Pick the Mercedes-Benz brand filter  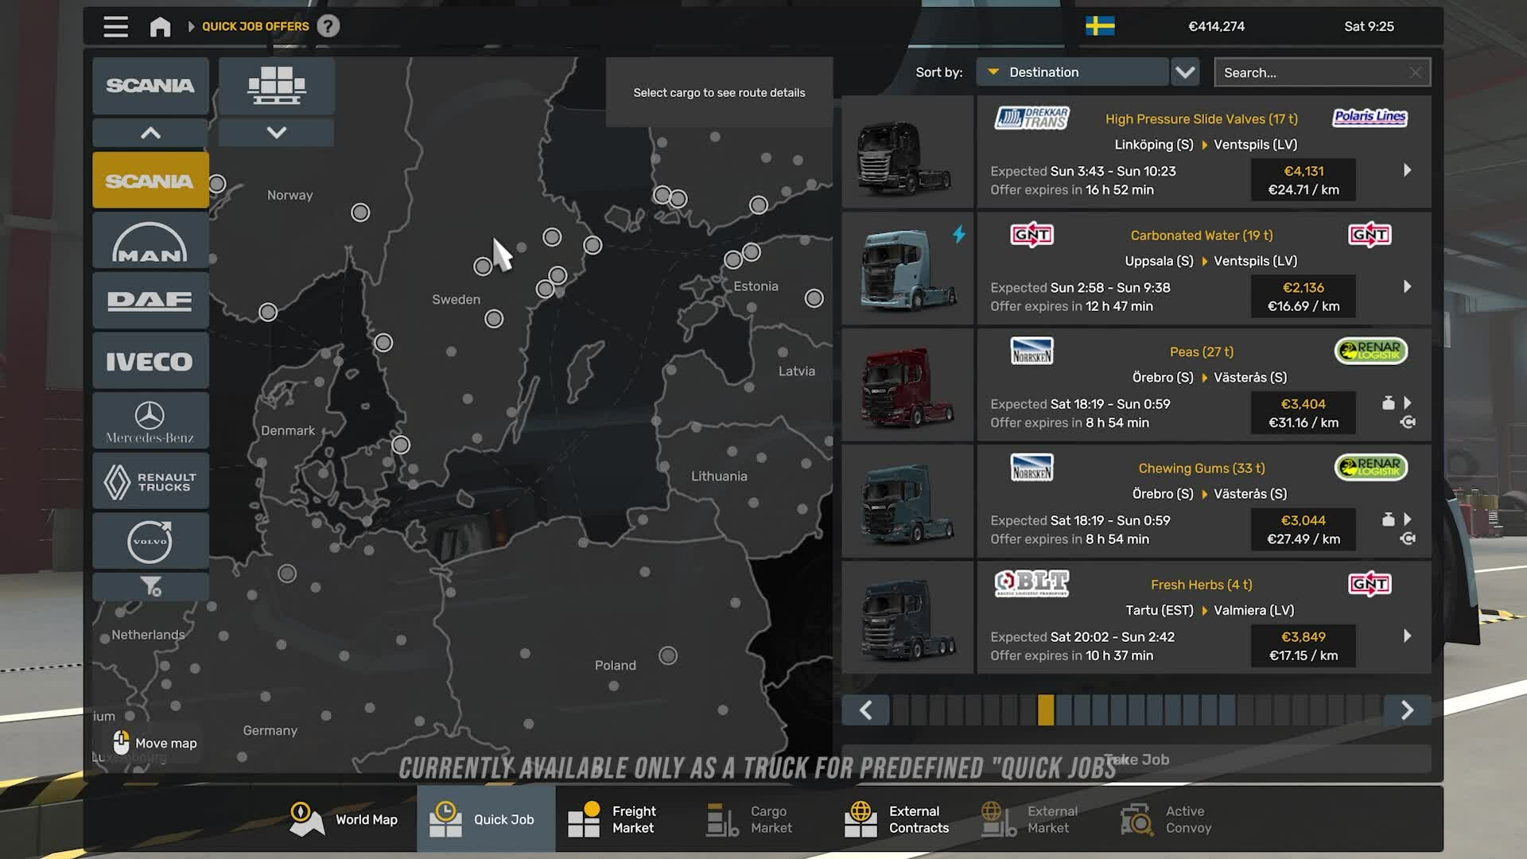pyautogui.click(x=150, y=421)
